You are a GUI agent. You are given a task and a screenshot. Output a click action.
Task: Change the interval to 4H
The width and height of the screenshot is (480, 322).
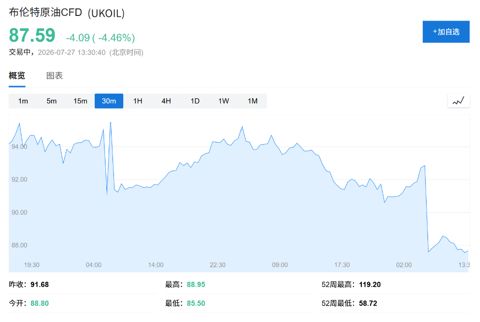click(x=166, y=101)
